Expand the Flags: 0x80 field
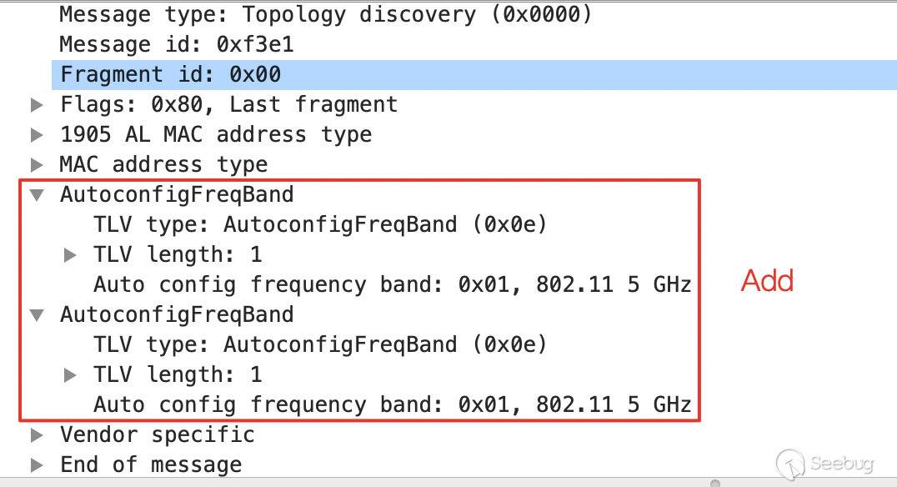Image resolution: width=897 pixels, height=487 pixels. pyautogui.click(x=36, y=105)
